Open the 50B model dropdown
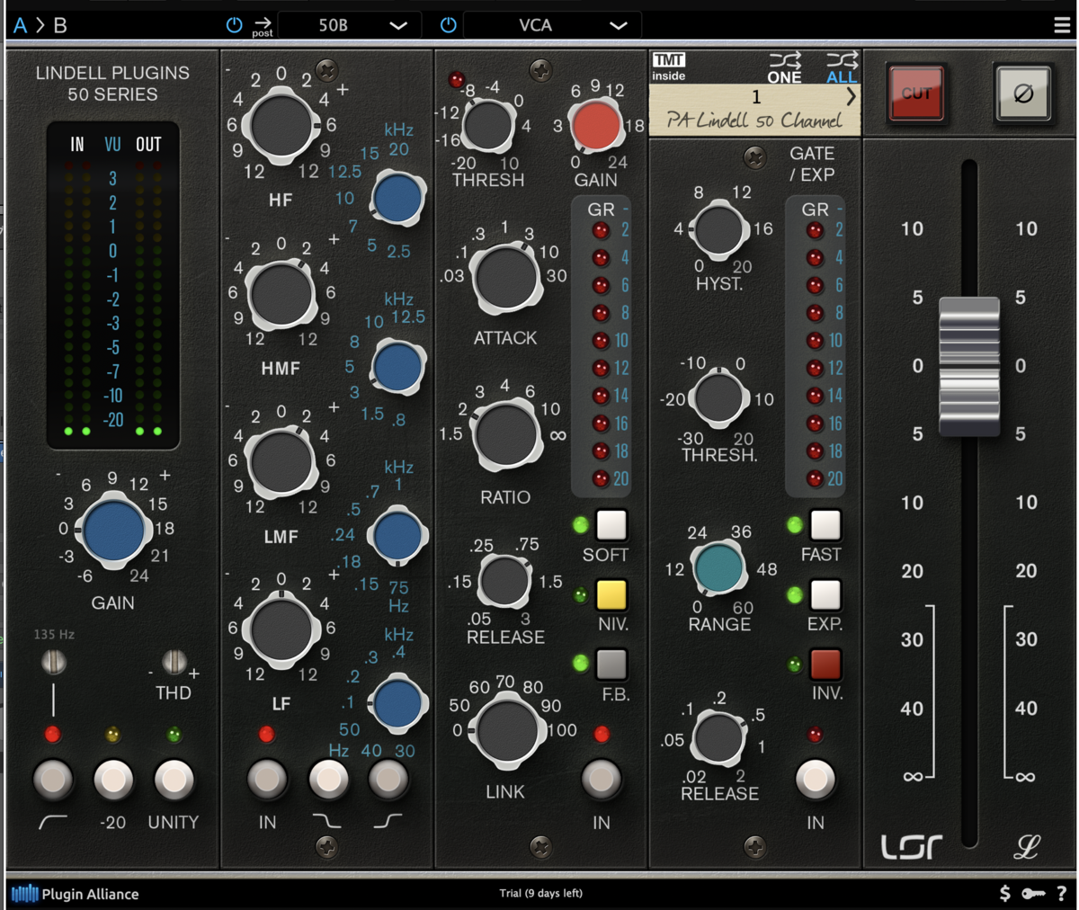 349,25
